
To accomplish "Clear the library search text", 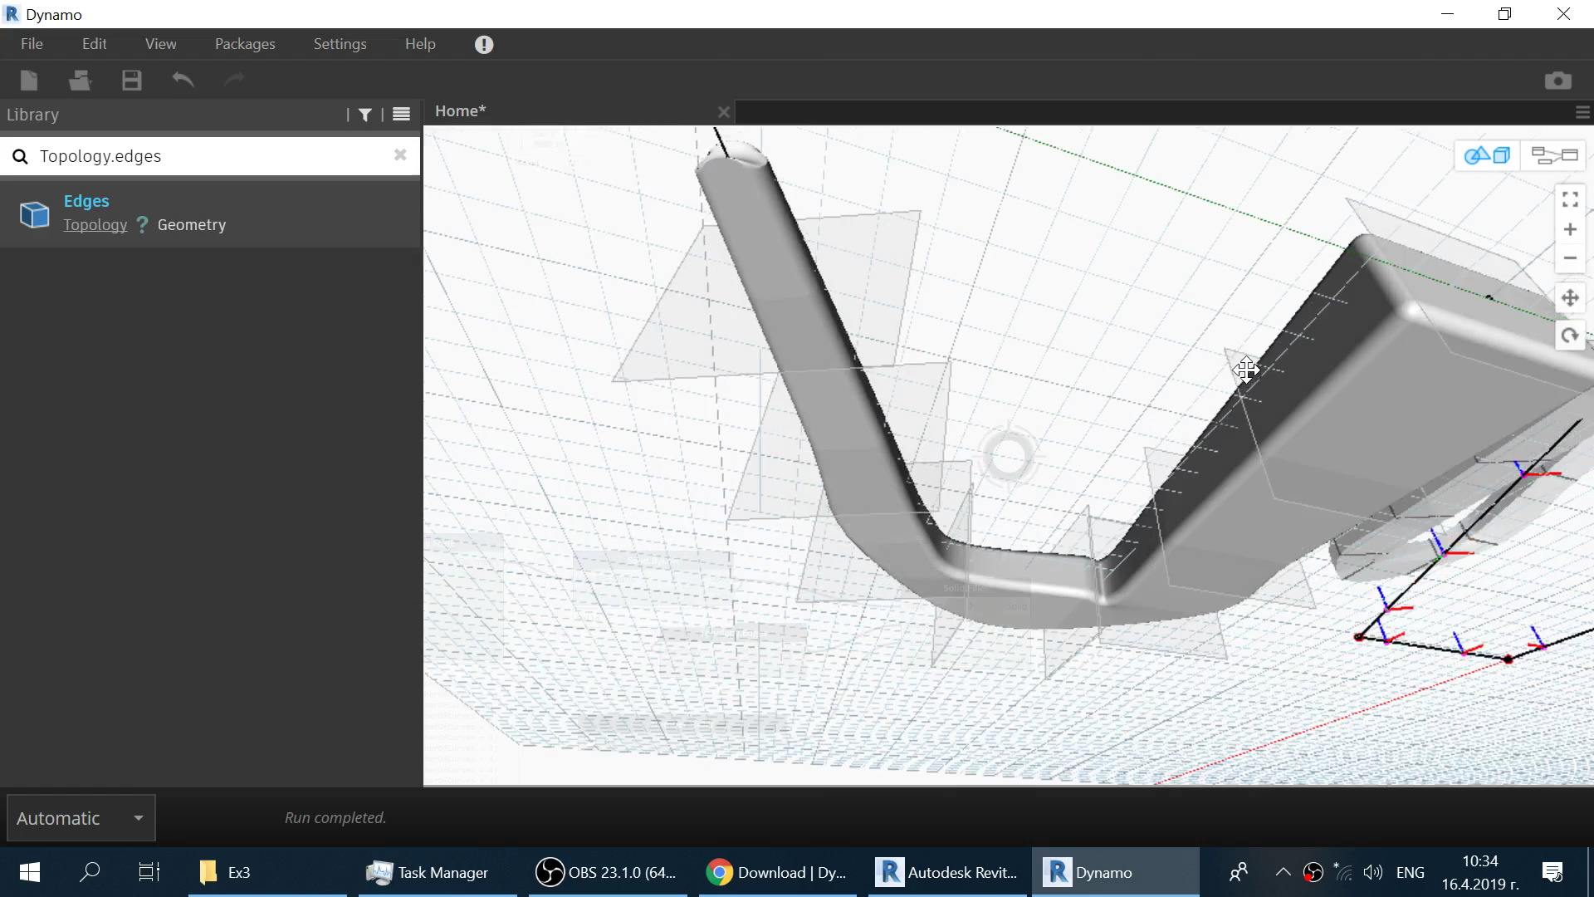I will click(x=400, y=155).
